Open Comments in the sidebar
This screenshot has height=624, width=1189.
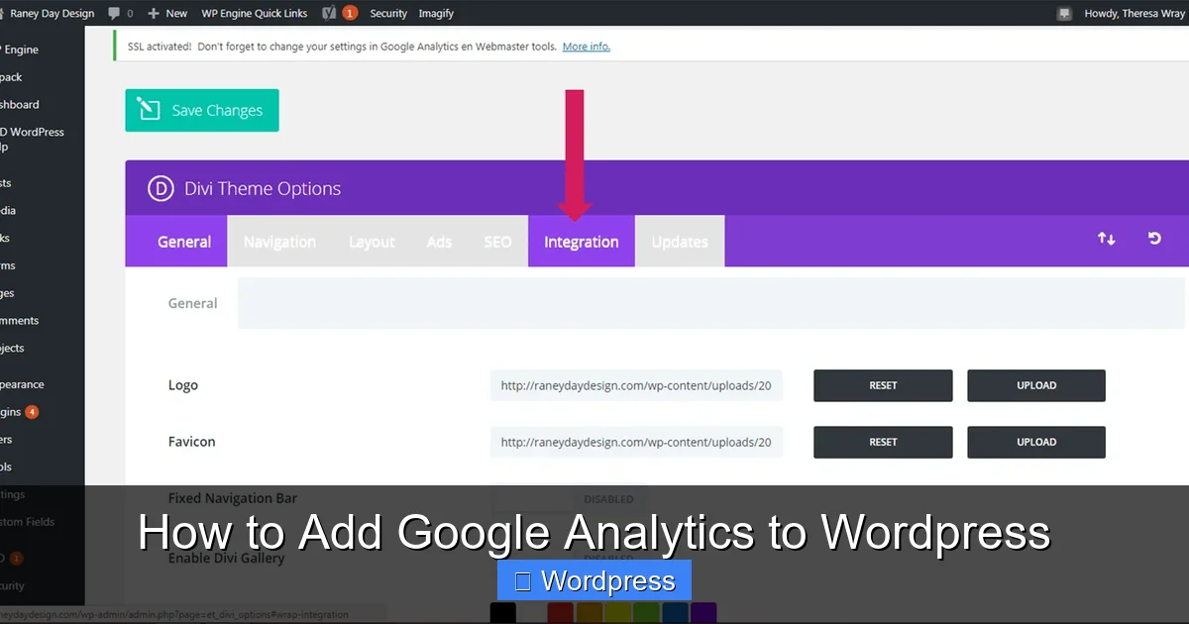coord(20,320)
